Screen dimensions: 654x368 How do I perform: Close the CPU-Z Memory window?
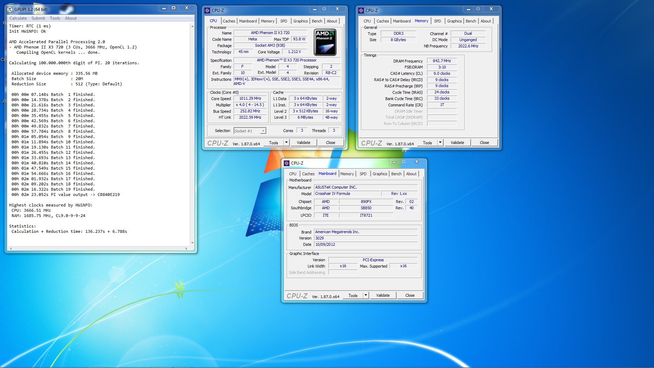(491, 9)
